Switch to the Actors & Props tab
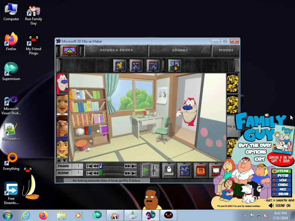The width and height of the screenshot is (295, 221). (x=116, y=50)
